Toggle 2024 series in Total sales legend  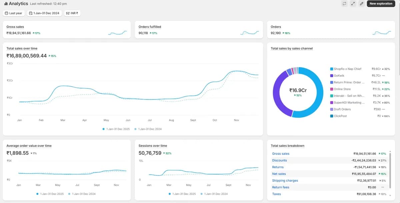click(148, 129)
